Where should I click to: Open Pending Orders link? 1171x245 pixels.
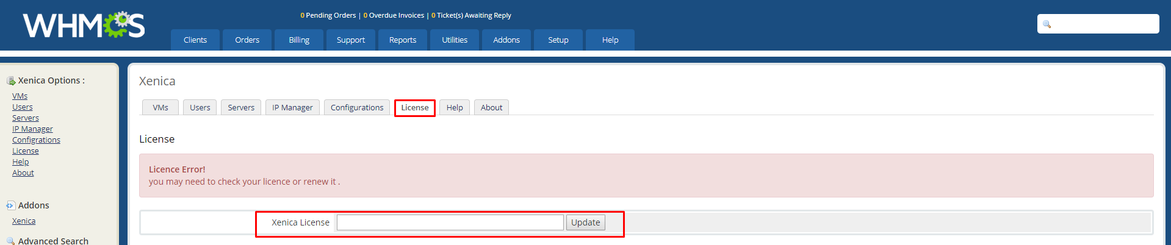[328, 15]
